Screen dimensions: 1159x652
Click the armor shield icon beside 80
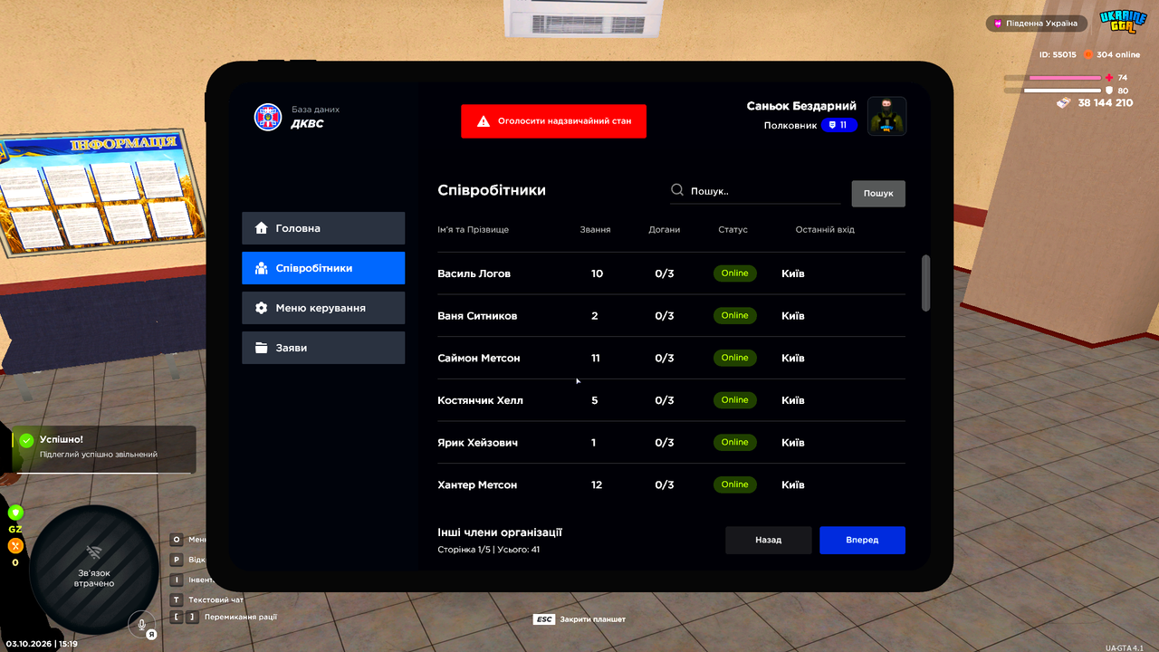[1109, 91]
